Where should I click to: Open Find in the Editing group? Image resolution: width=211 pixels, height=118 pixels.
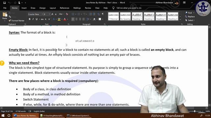pos(189,13)
